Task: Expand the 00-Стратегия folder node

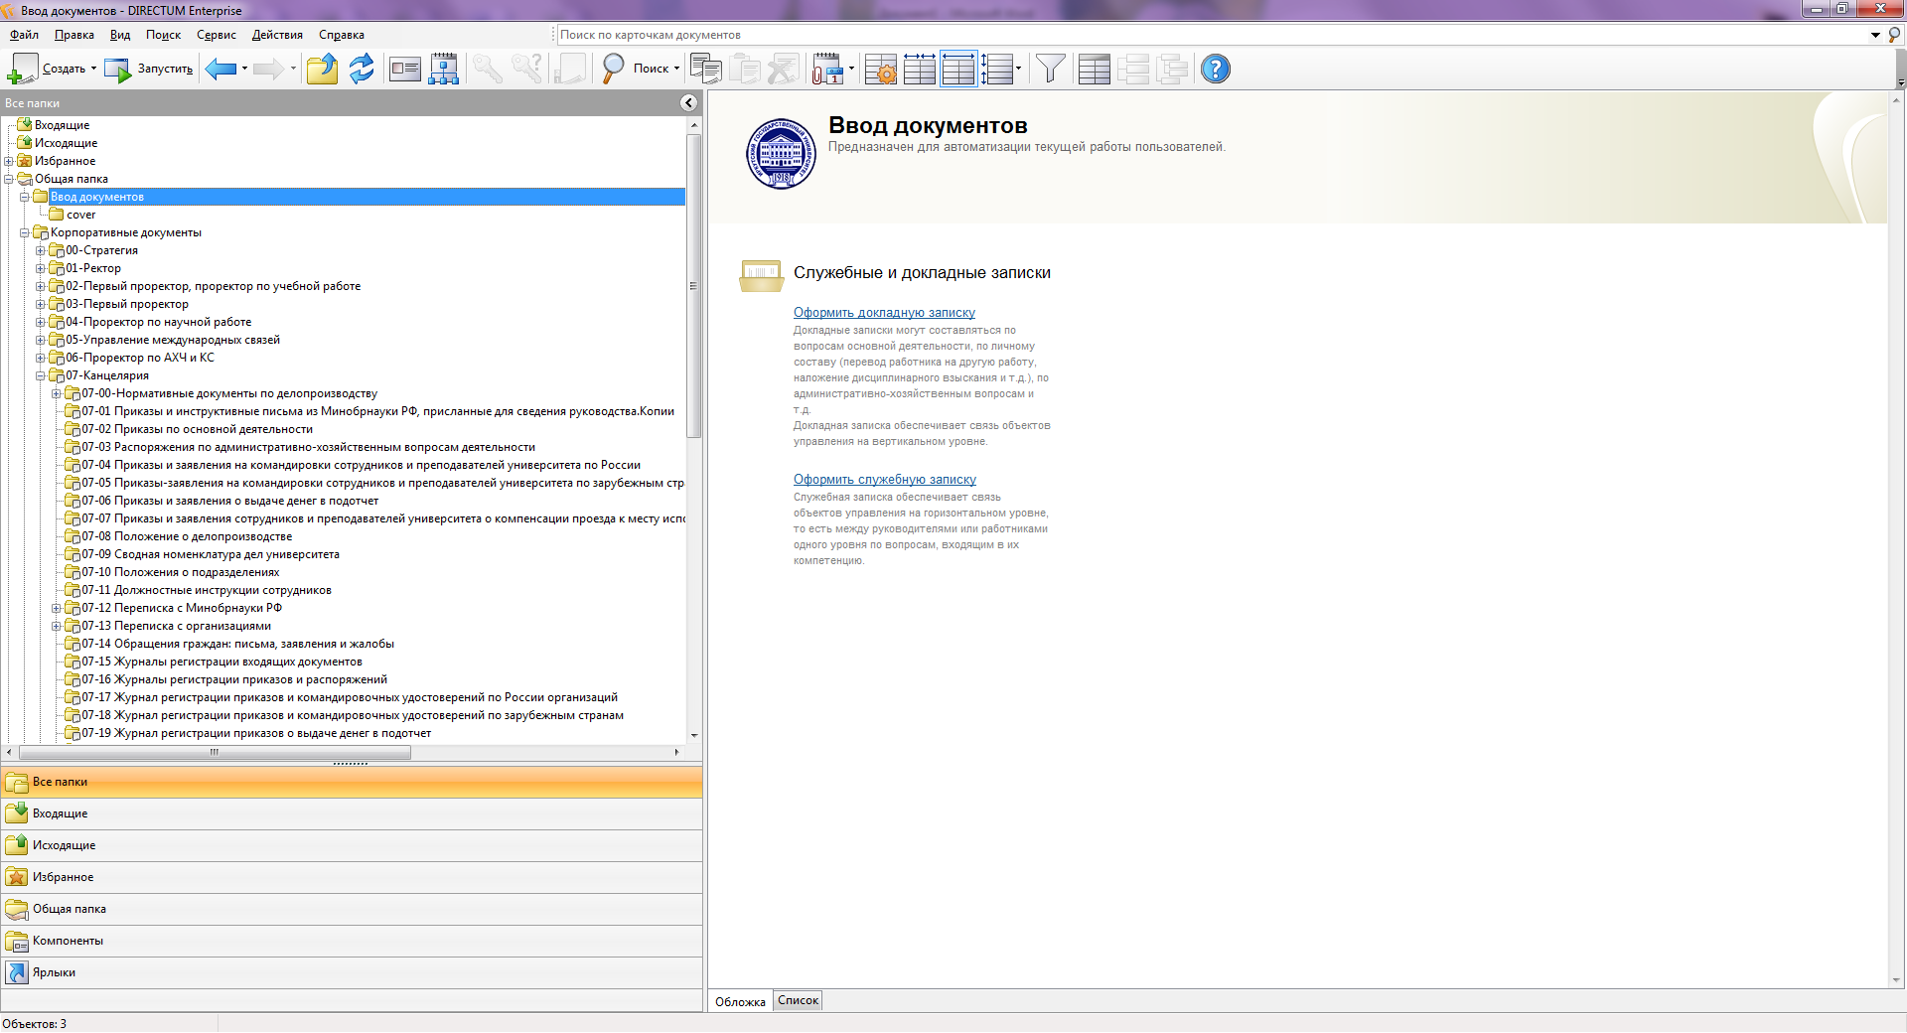Action: tap(41, 250)
